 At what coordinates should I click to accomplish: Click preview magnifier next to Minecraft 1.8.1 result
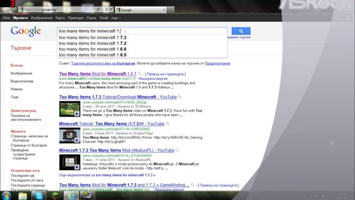pos(139,74)
